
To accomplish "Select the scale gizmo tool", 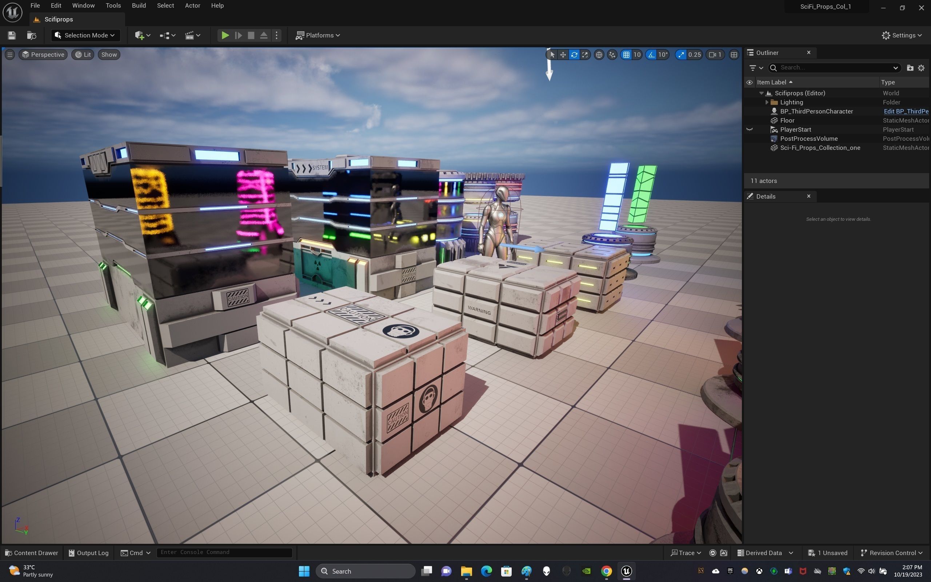I will (x=585, y=55).
